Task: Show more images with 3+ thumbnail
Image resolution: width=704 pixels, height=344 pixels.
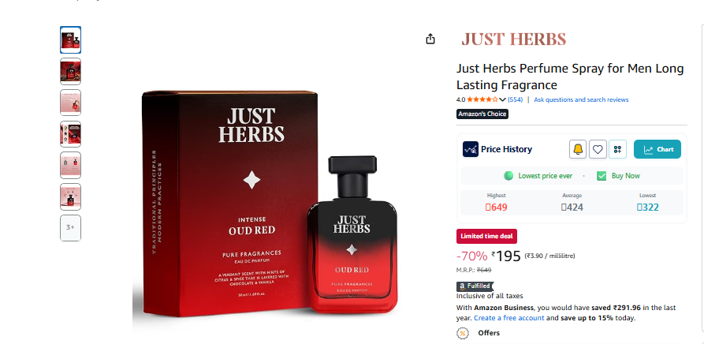Action: click(x=70, y=228)
